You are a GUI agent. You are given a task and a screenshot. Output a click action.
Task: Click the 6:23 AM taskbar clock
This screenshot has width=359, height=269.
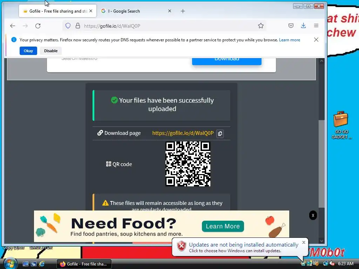pyautogui.click(x=345, y=263)
